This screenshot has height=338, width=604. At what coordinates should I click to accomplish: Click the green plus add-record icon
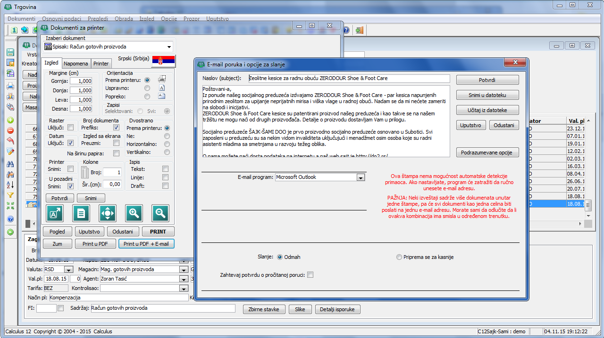pyautogui.click(x=10, y=120)
